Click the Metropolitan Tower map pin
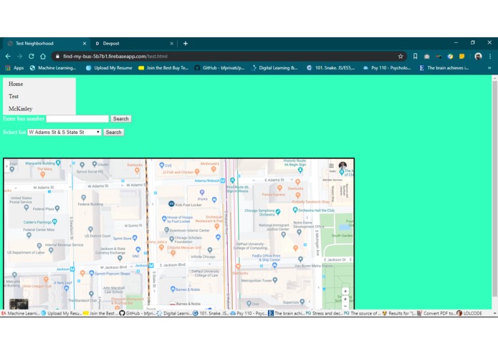This screenshot has height=354, width=498. 275,280
